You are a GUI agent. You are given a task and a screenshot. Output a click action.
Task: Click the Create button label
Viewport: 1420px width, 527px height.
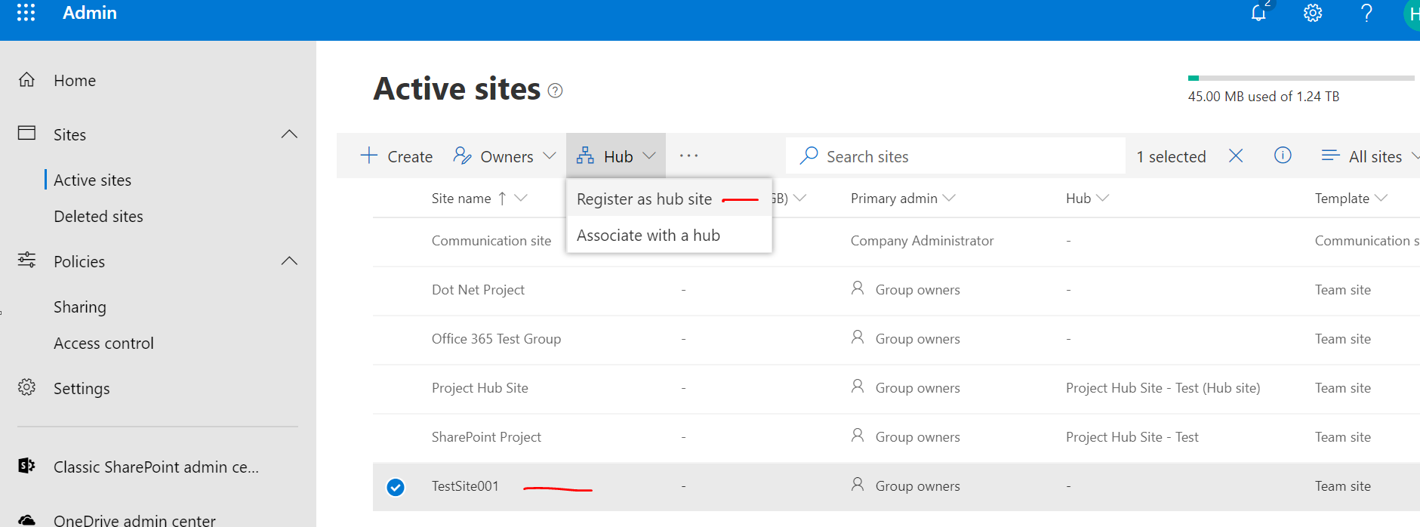click(x=410, y=156)
